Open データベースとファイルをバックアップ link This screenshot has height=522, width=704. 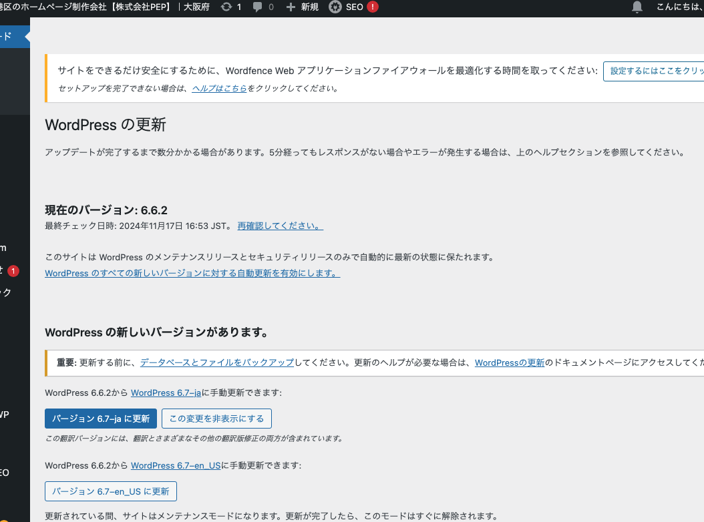[217, 362]
